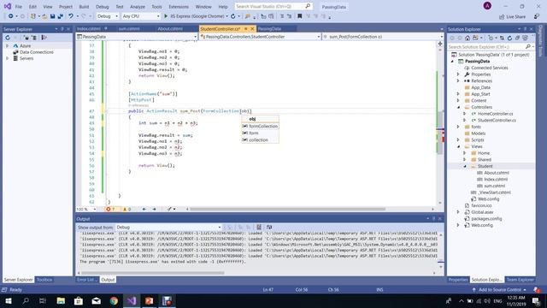
Task: Toggle auto hide on Solution Explorer panel
Action: [x=525, y=29]
